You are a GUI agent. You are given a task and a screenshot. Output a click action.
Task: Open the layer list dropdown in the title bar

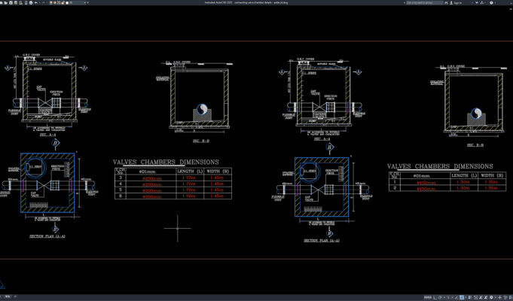(x=84, y=2)
